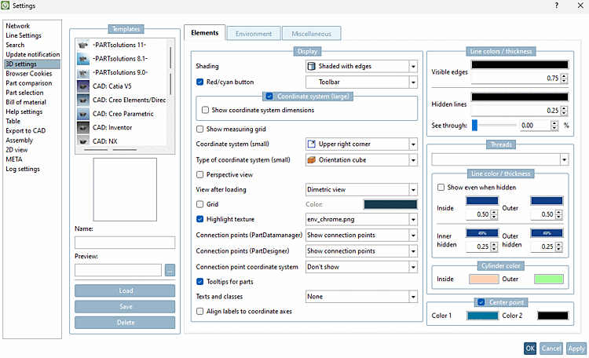589x358 pixels.
Task: Open the Threads dropdown
Action: (x=500, y=159)
